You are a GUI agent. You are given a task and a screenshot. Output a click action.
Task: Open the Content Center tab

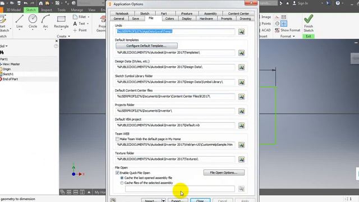pos(238,13)
